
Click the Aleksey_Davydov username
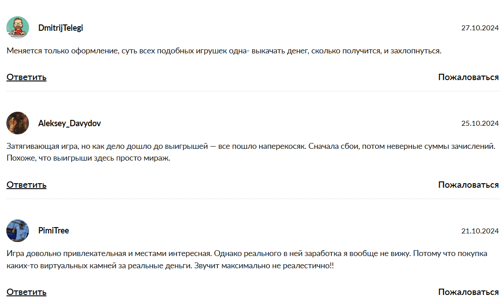coord(69,123)
